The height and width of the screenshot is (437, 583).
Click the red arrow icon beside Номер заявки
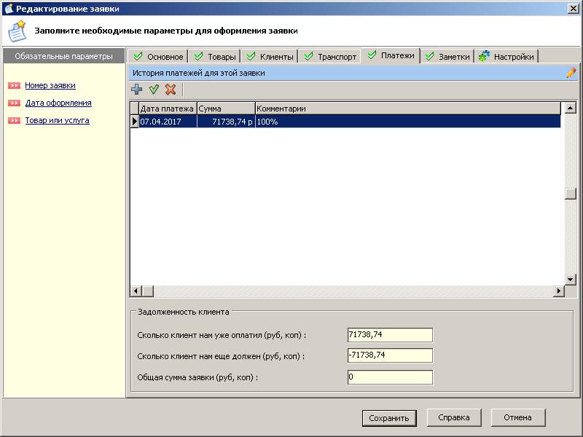coord(14,86)
